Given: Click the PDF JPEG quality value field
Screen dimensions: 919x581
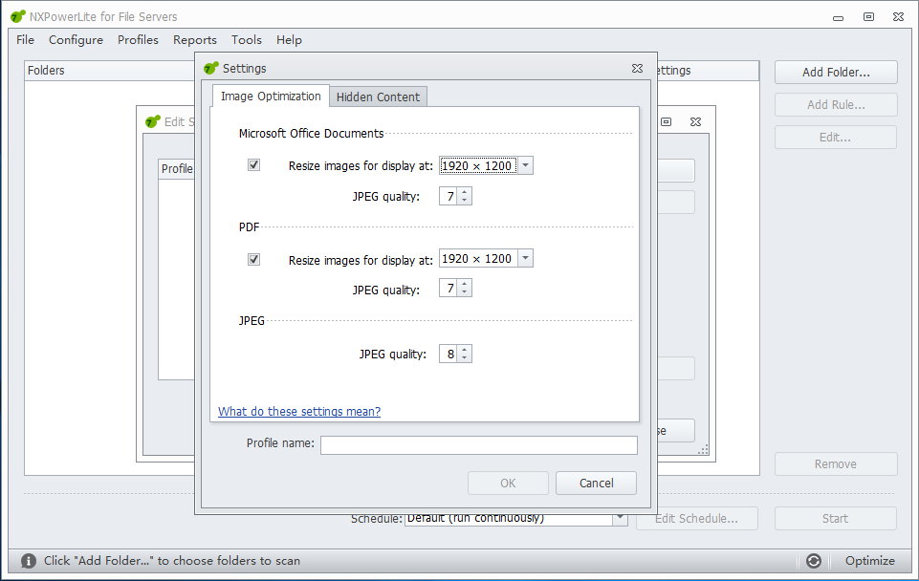Looking at the screenshot, I should pyautogui.click(x=449, y=289).
